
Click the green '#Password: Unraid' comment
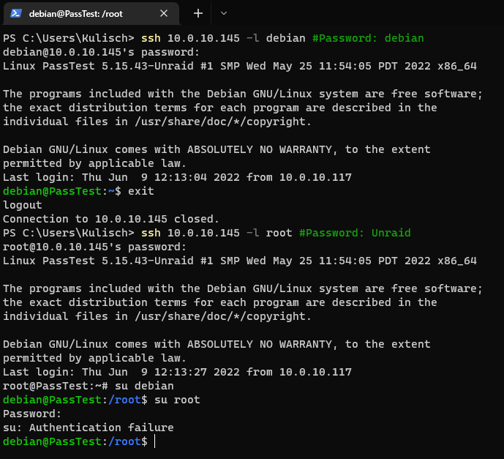[355, 233]
